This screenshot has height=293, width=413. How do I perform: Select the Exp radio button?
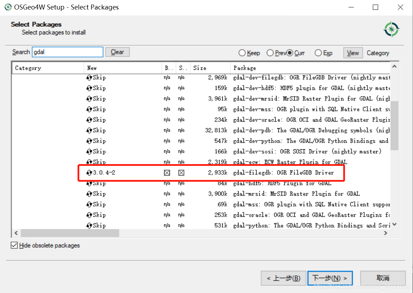click(318, 53)
